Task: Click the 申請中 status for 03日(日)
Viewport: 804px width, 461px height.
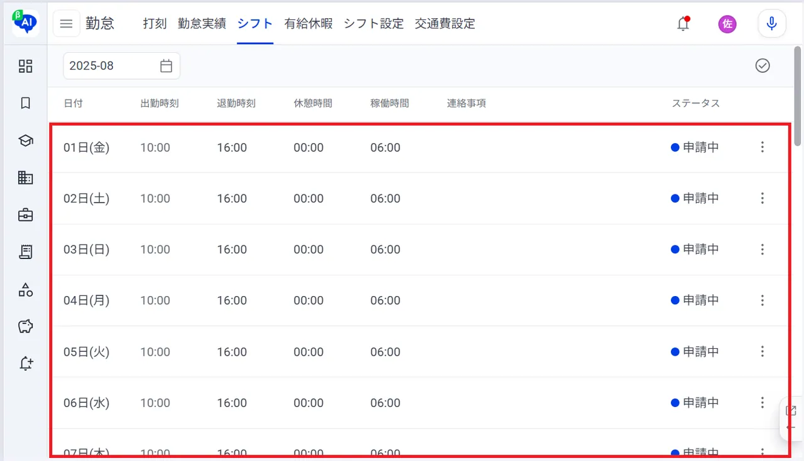Action: (695, 250)
